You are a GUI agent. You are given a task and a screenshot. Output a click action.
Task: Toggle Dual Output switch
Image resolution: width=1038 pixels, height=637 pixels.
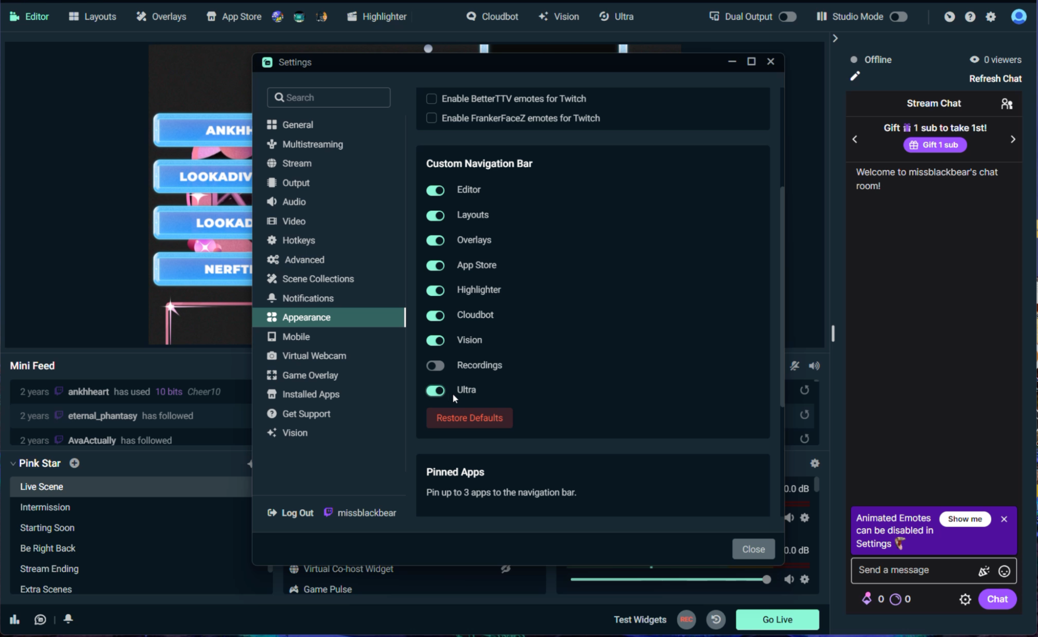coord(787,17)
